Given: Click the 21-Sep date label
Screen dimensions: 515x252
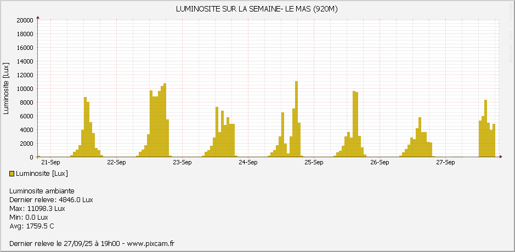Looking at the screenshot, I should coord(50,162).
